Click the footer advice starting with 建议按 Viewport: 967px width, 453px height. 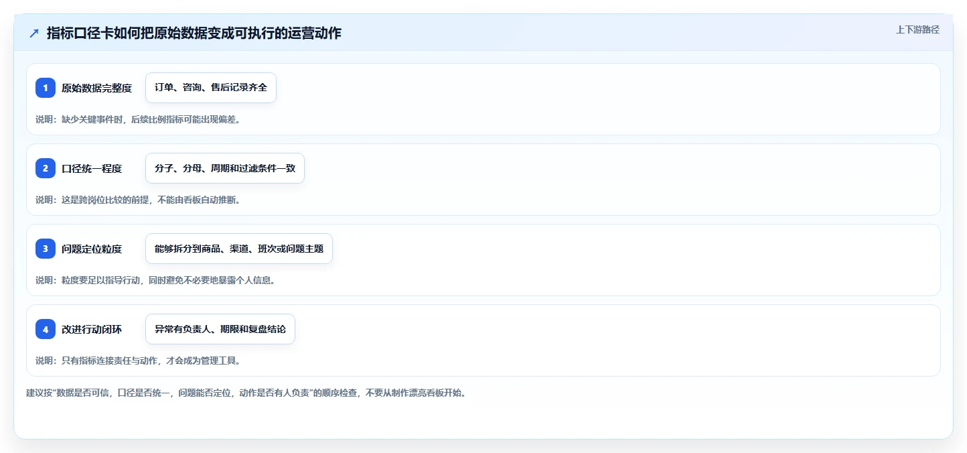click(x=246, y=393)
